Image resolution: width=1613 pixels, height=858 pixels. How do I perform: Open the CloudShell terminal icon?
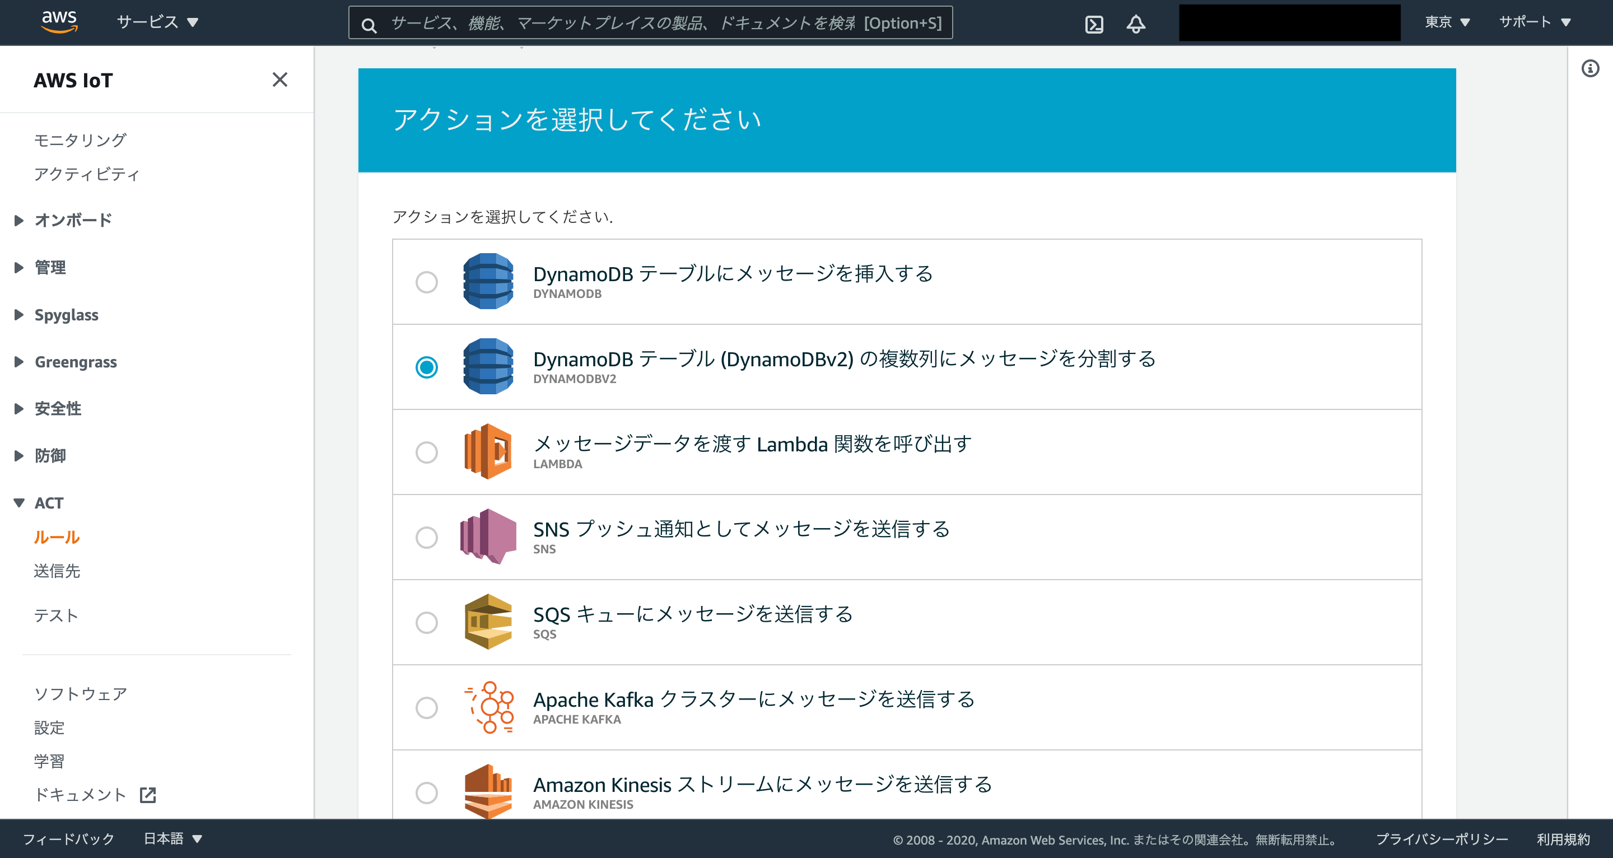pyautogui.click(x=1094, y=24)
